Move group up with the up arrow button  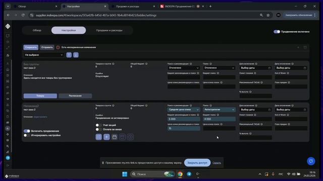click(69, 55)
